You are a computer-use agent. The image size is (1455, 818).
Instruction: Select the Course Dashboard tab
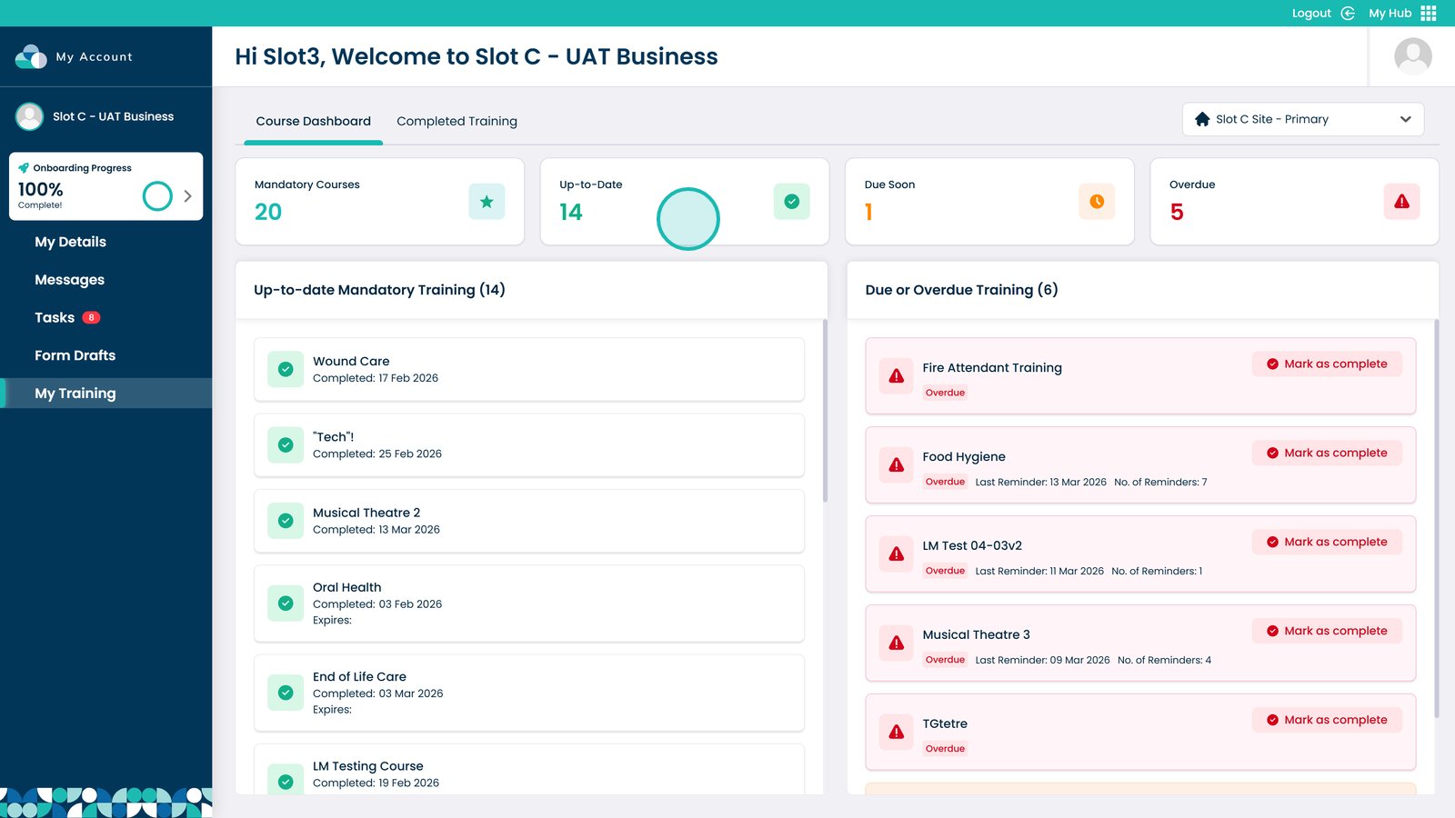pyautogui.click(x=313, y=122)
